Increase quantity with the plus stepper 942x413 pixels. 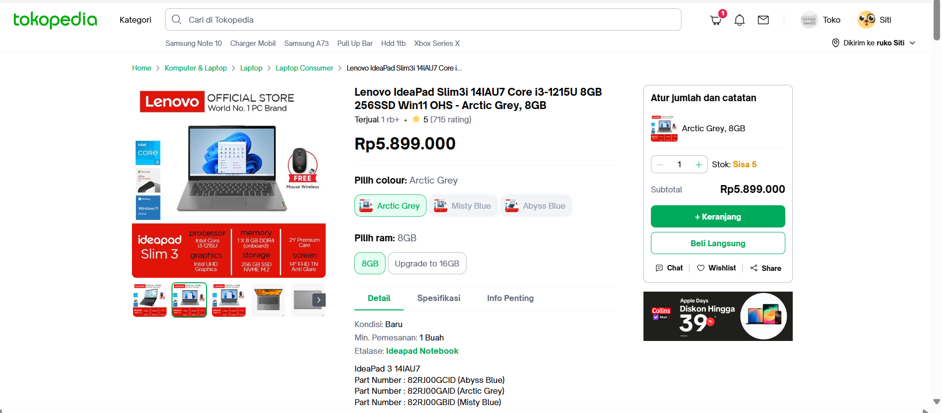pyautogui.click(x=698, y=165)
